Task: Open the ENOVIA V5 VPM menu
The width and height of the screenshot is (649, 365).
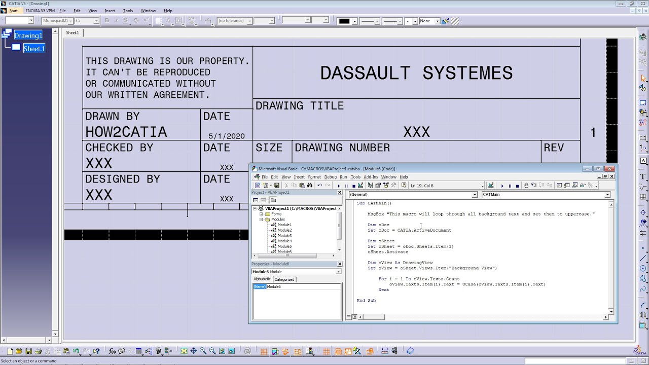Action: click(x=40, y=11)
